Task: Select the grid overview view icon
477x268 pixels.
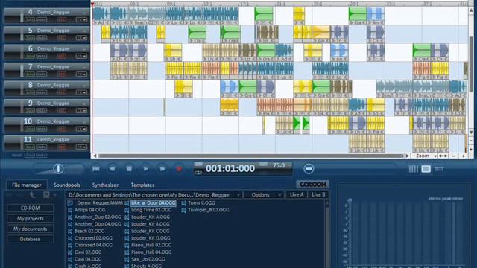Action: tap(439, 169)
